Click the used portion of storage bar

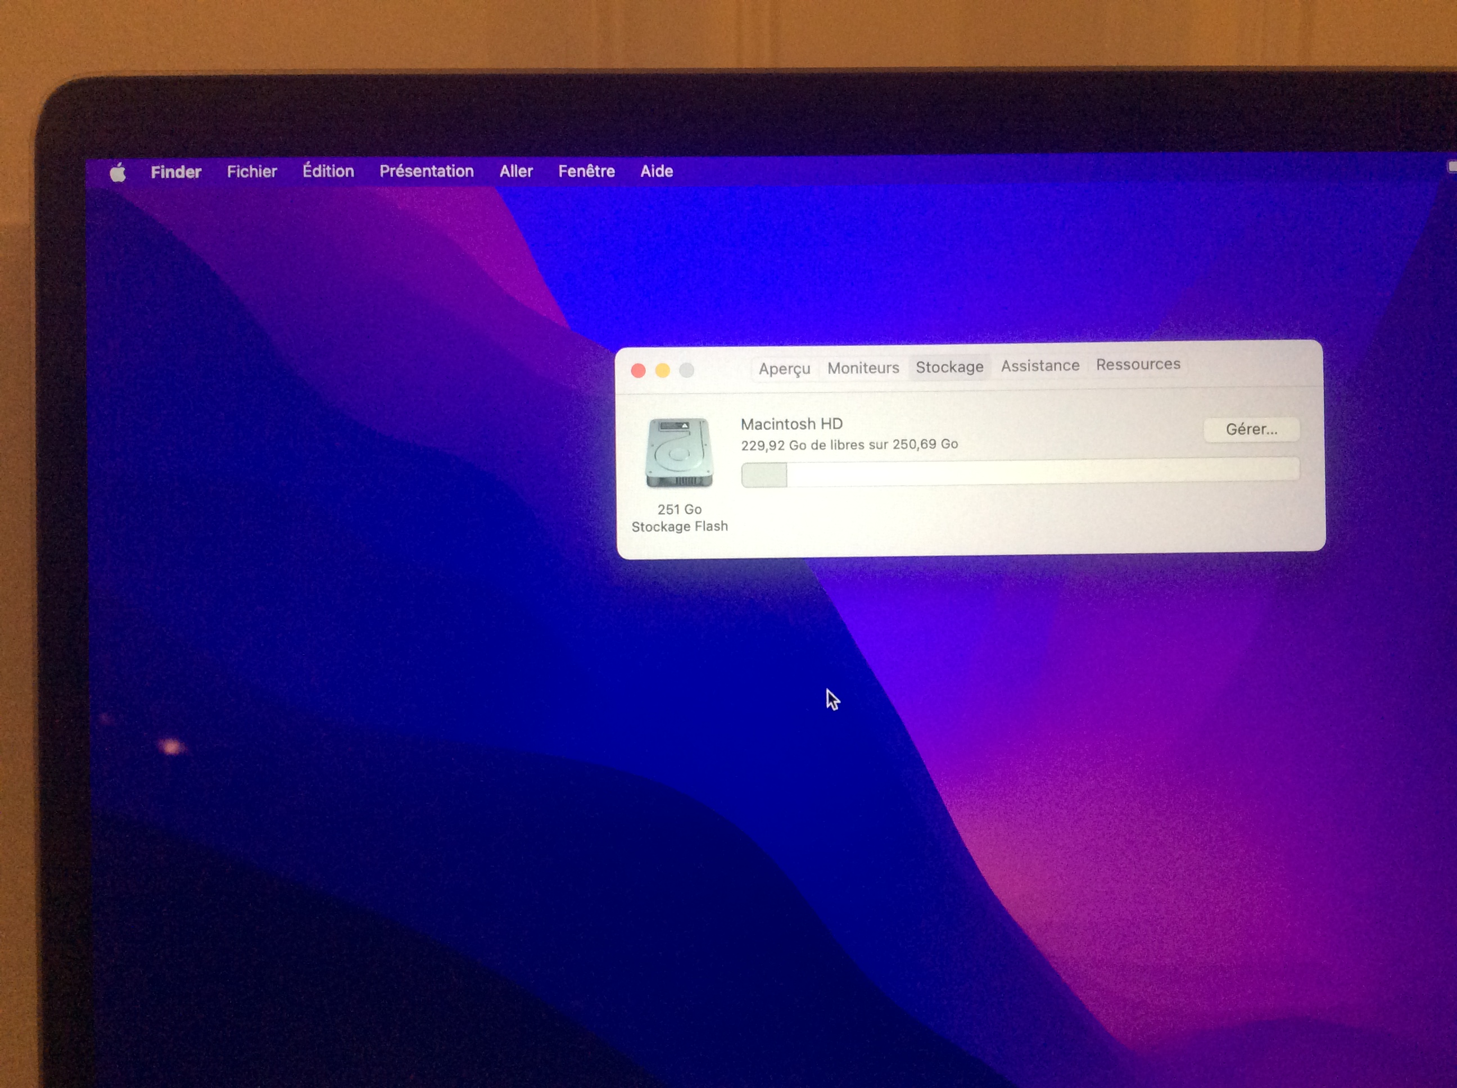coord(764,475)
